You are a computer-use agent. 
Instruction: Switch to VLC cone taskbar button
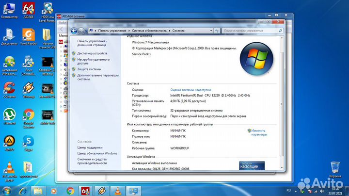pyautogui.click(x=117, y=191)
